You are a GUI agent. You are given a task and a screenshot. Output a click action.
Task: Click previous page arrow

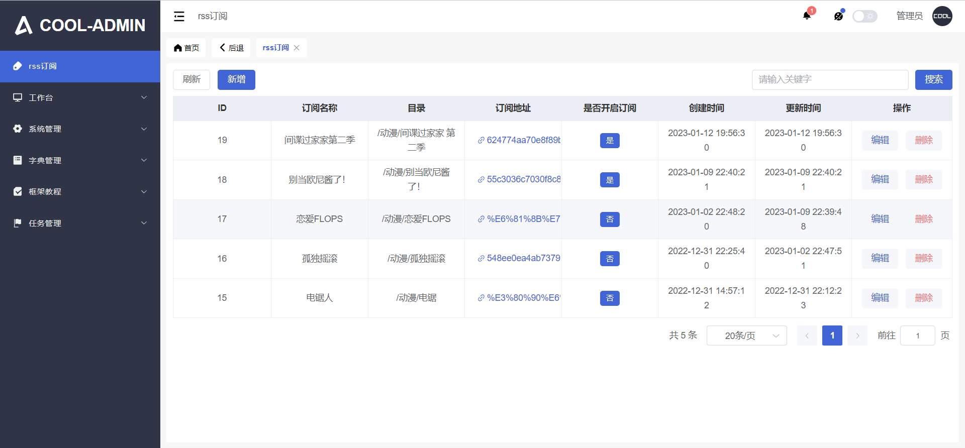pyautogui.click(x=807, y=335)
